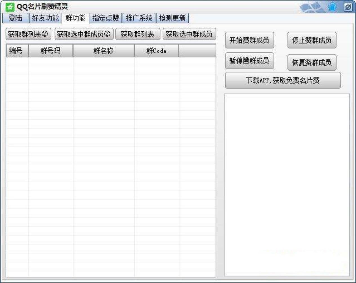Screen dimensions: 356x283
Task: Click the 获取群列表 button without number
Action: pos(138,34)
